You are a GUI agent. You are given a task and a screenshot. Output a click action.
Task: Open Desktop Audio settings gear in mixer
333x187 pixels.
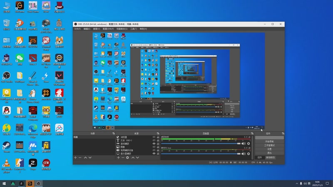[x=249, y=144]
